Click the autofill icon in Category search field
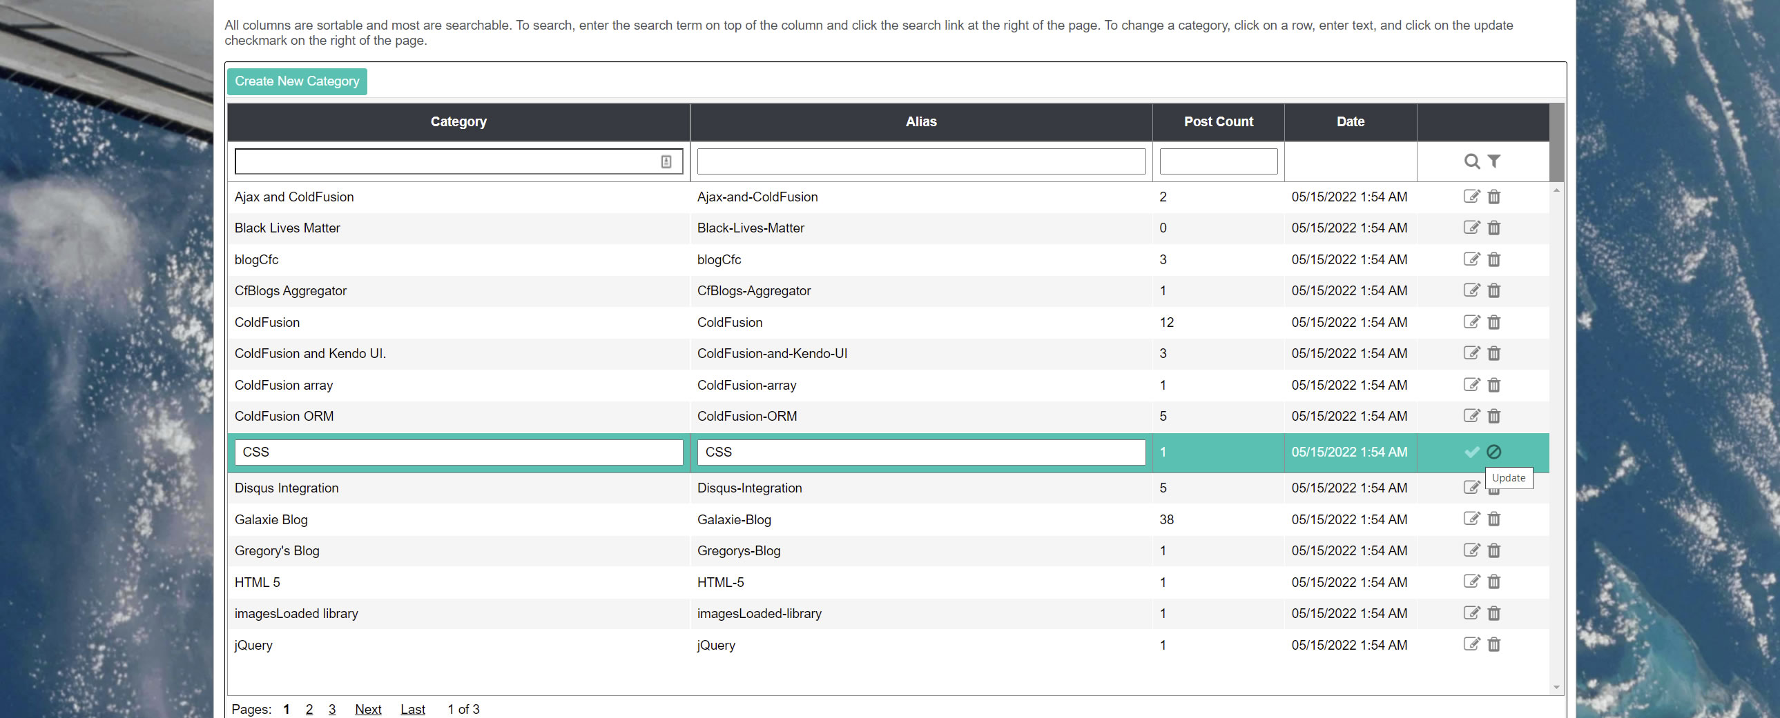This screenshot has width=1780, height=718. [666, 161]
